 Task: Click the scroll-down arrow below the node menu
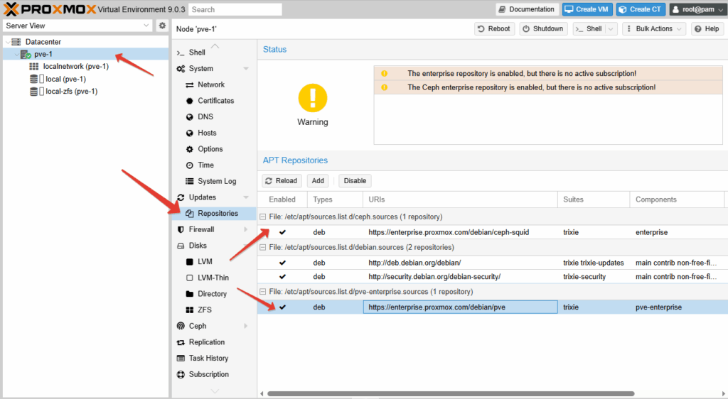tap(215, 391)
